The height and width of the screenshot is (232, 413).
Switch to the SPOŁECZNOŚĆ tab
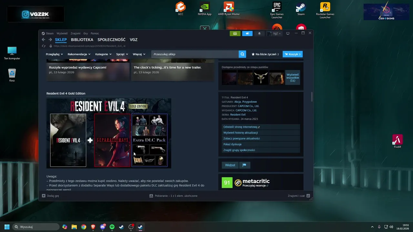111,40
